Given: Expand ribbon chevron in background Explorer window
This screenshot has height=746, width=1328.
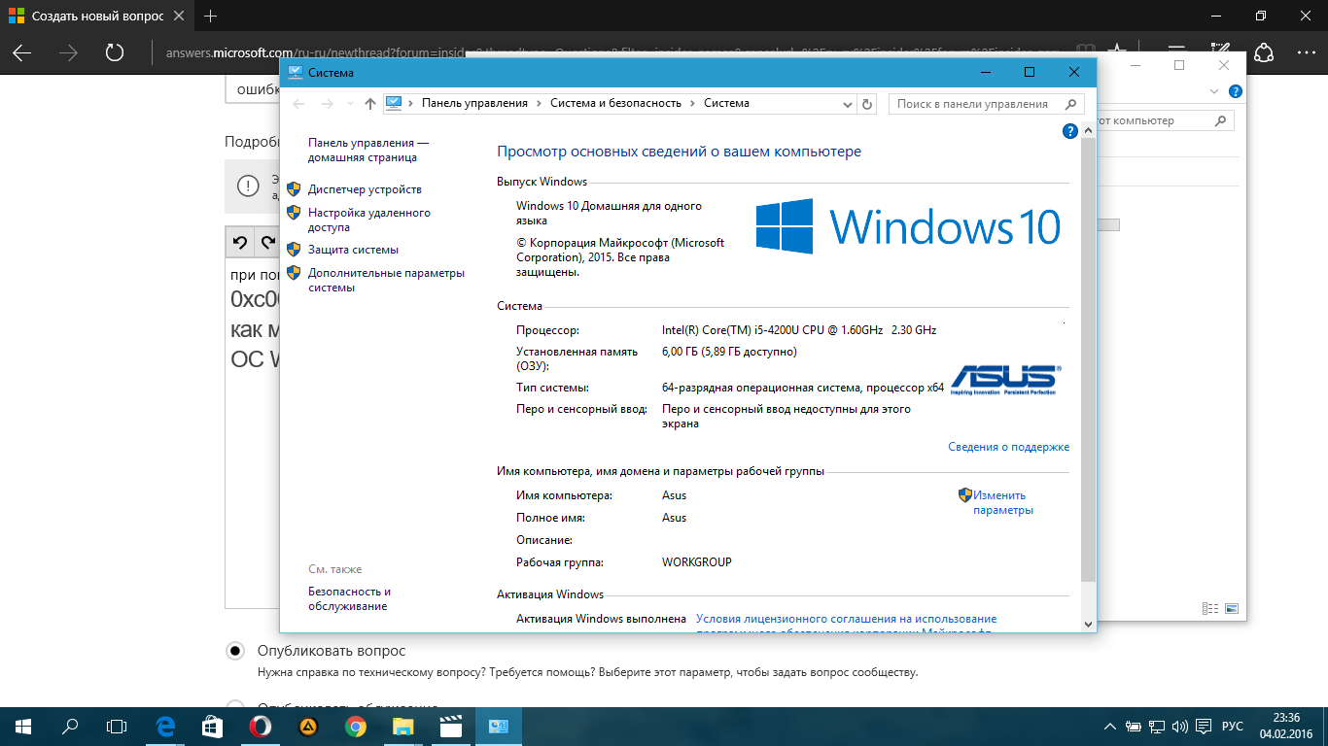Looking at the screenshot, I should 1214,91.
